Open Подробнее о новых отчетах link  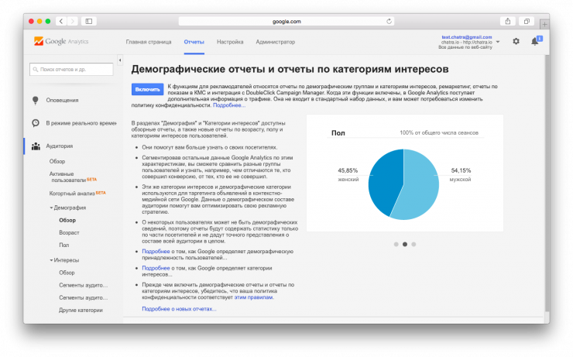pyautogui.click(x=179, y=309)
